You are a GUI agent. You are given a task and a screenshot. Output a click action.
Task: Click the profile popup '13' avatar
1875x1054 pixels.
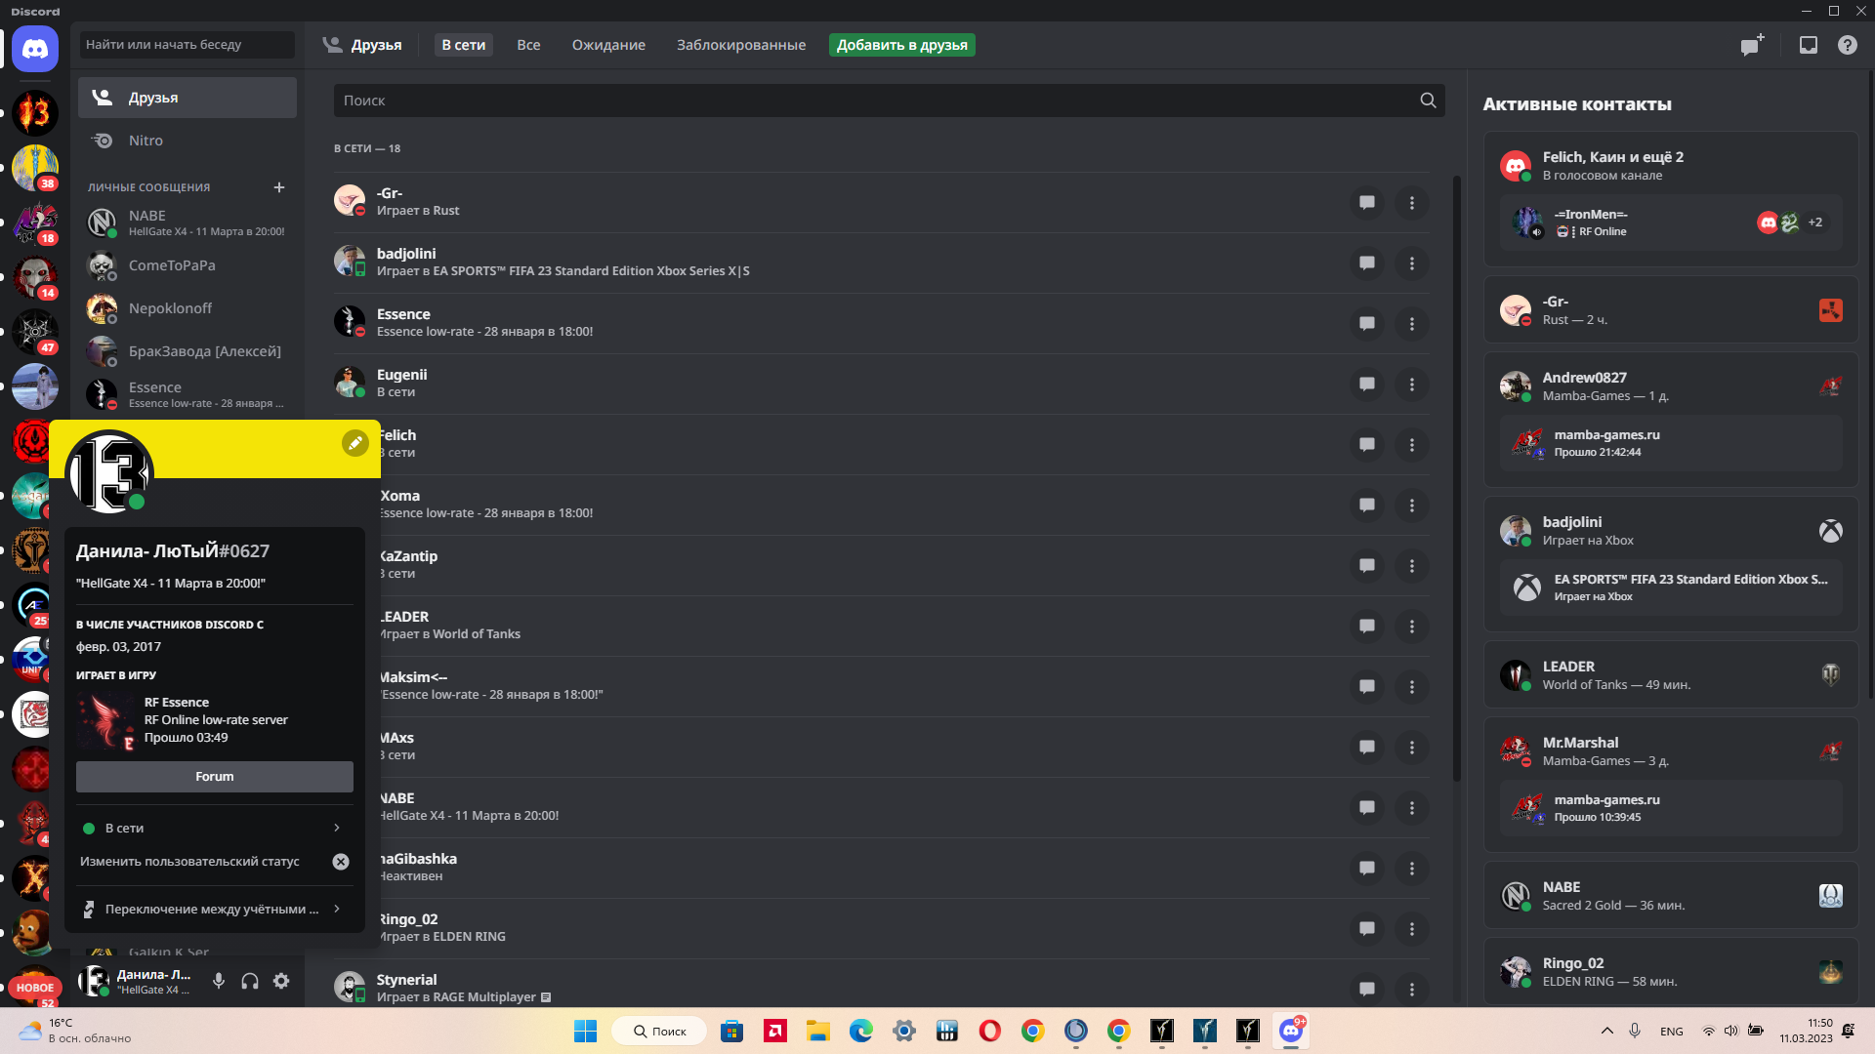109,474
